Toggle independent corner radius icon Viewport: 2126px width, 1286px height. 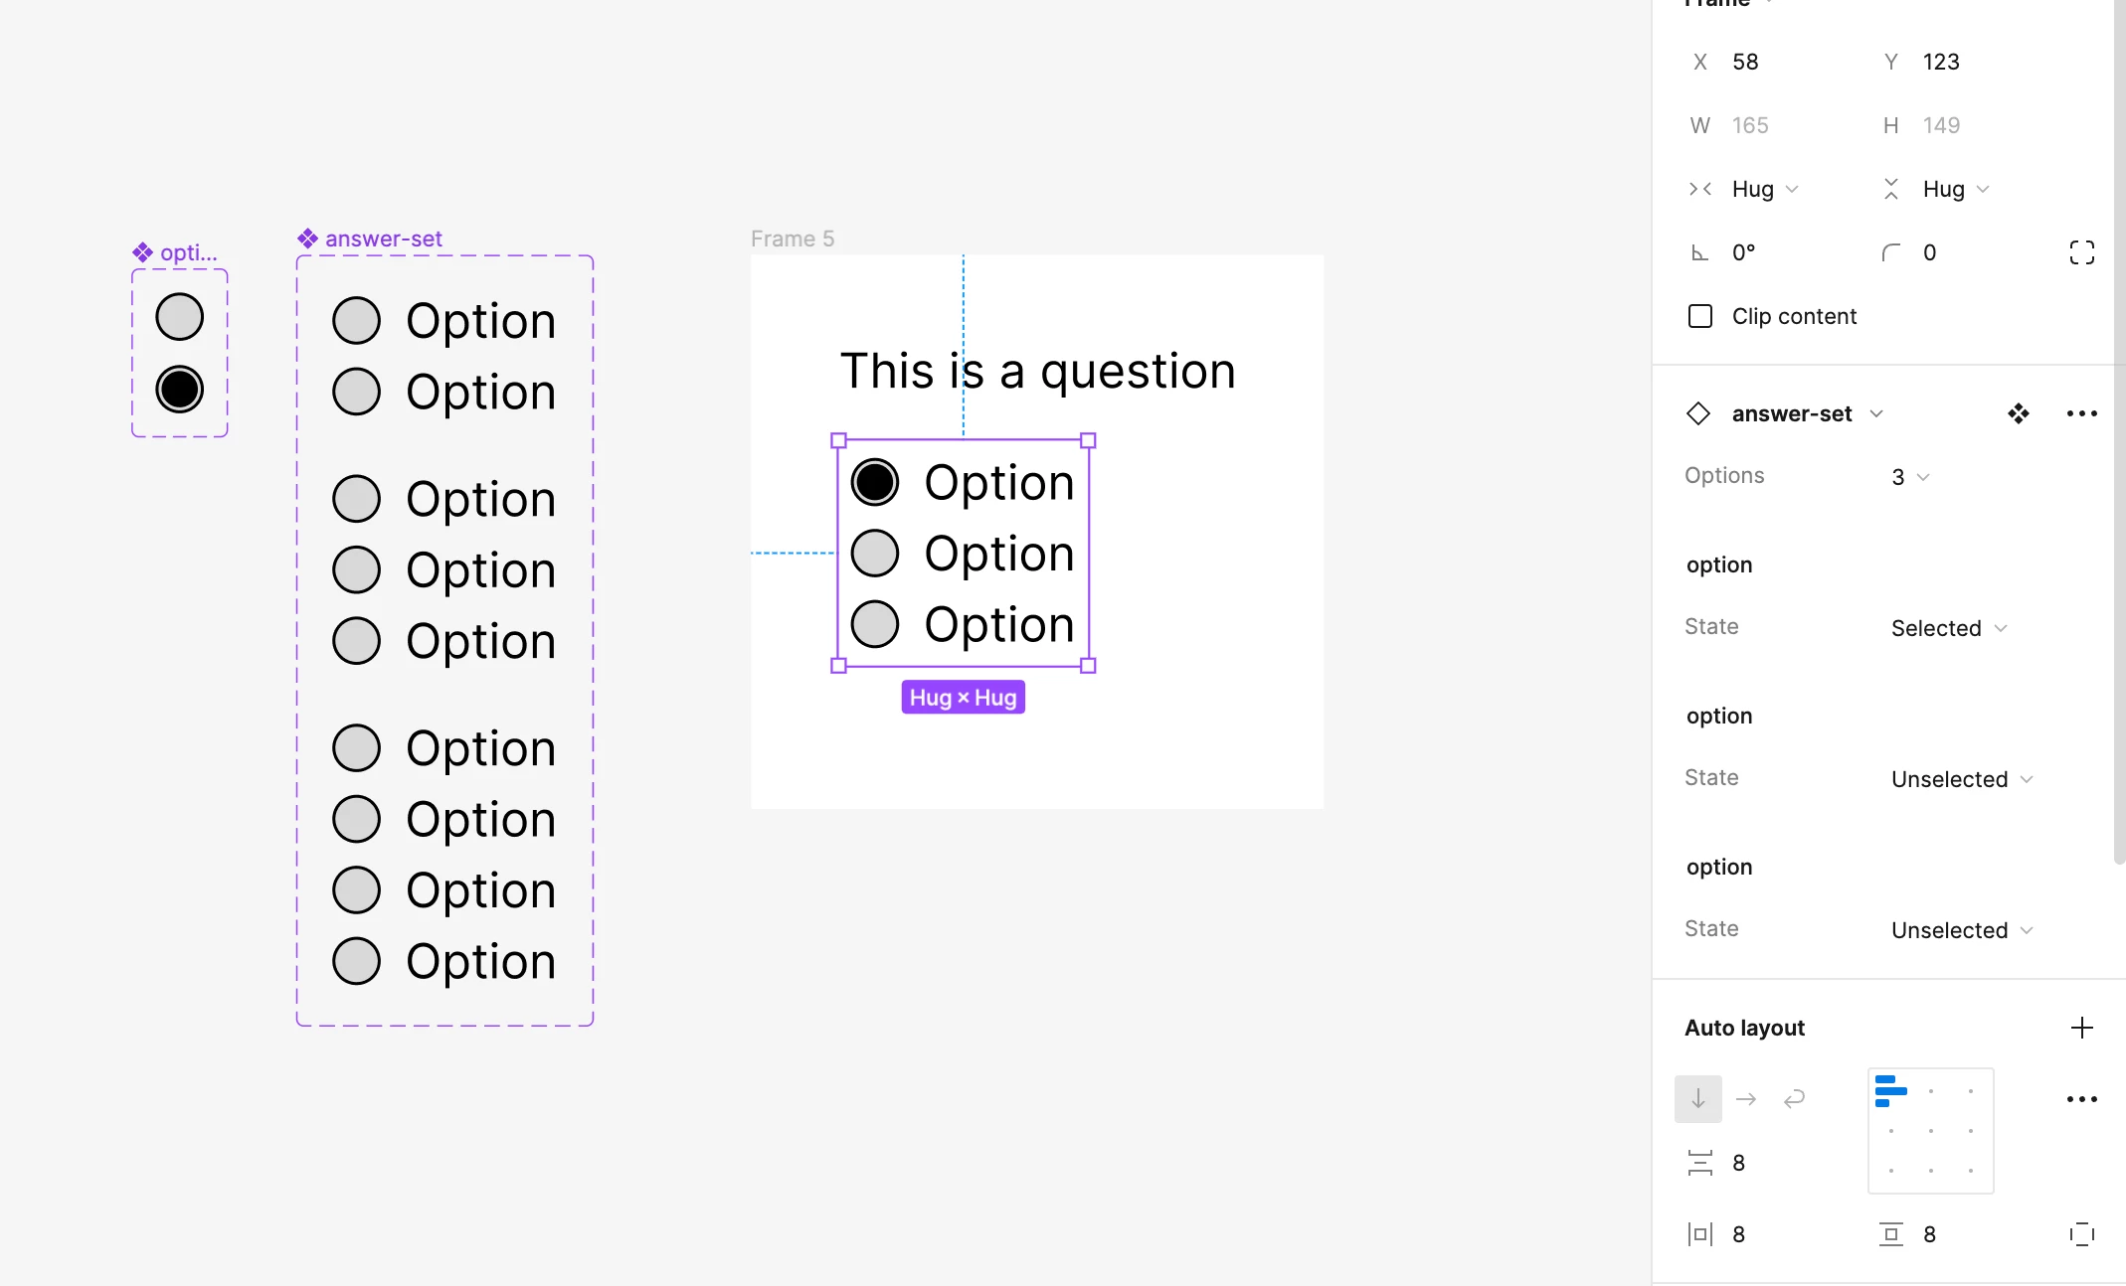tap(2081, 252)
